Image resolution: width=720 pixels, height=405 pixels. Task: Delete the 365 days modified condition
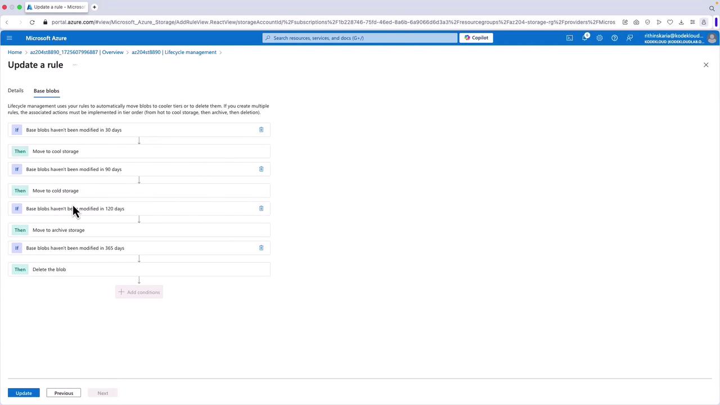pos(261,248)
